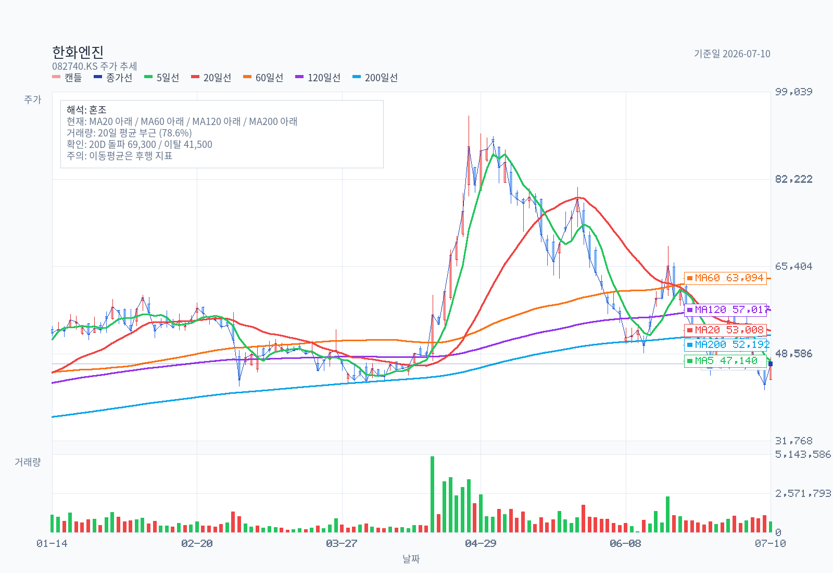Viewport: 833px width, 573px height.
Task: Click the 날짜 x-axis title
Action: (x=411, y=559)
